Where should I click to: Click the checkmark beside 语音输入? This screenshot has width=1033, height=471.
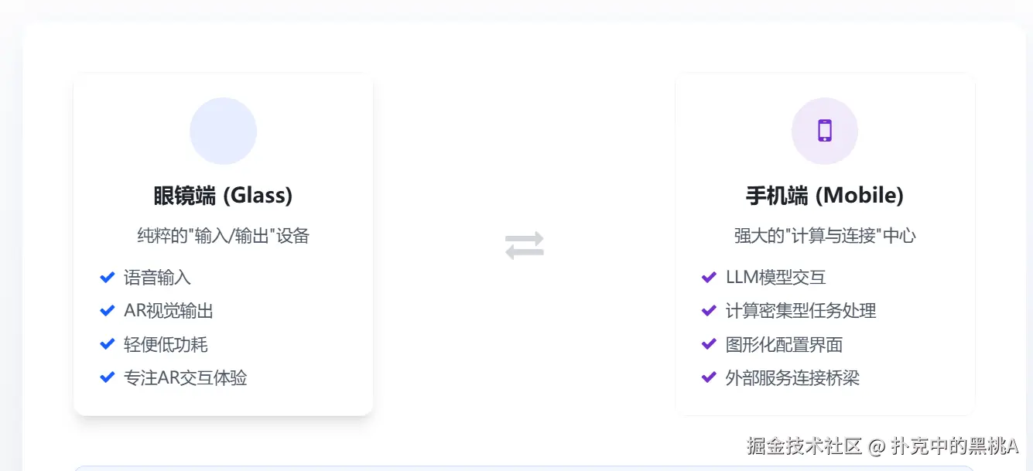[108, 277]
